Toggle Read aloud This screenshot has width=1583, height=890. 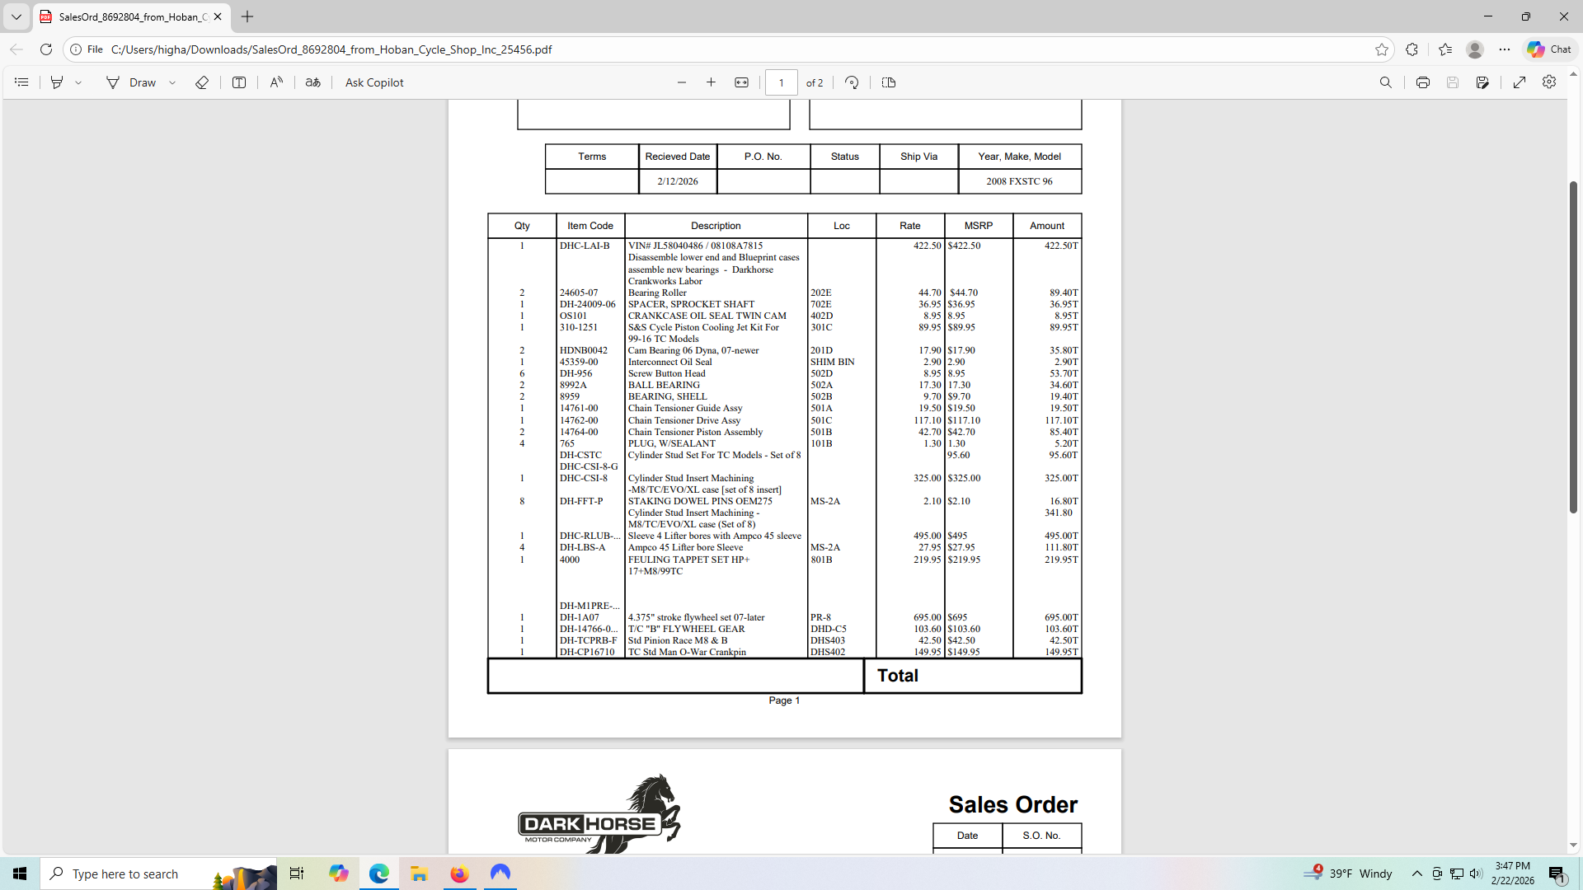(276, 82)
